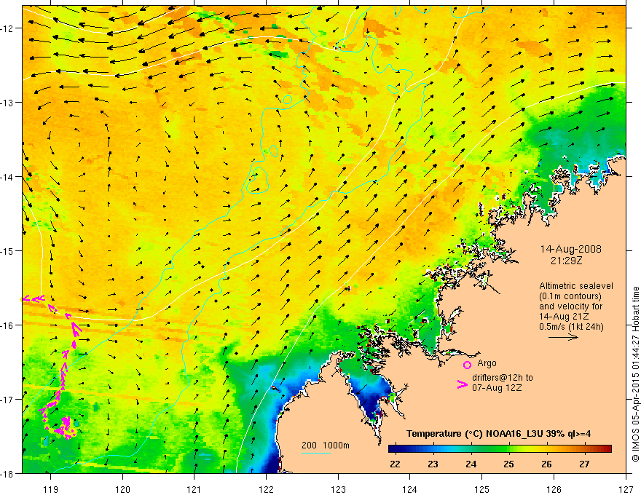Click colorbar tick label 26
The width and height of the screenshot is (641, 495).
pyautogui.click(x=546, y=464)
